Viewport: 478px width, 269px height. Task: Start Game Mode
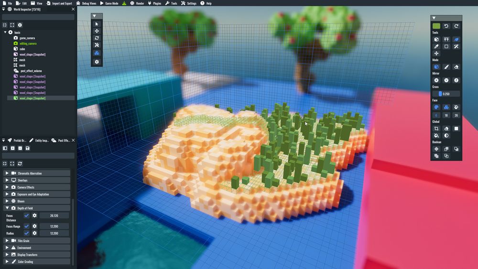coord(109,3)
